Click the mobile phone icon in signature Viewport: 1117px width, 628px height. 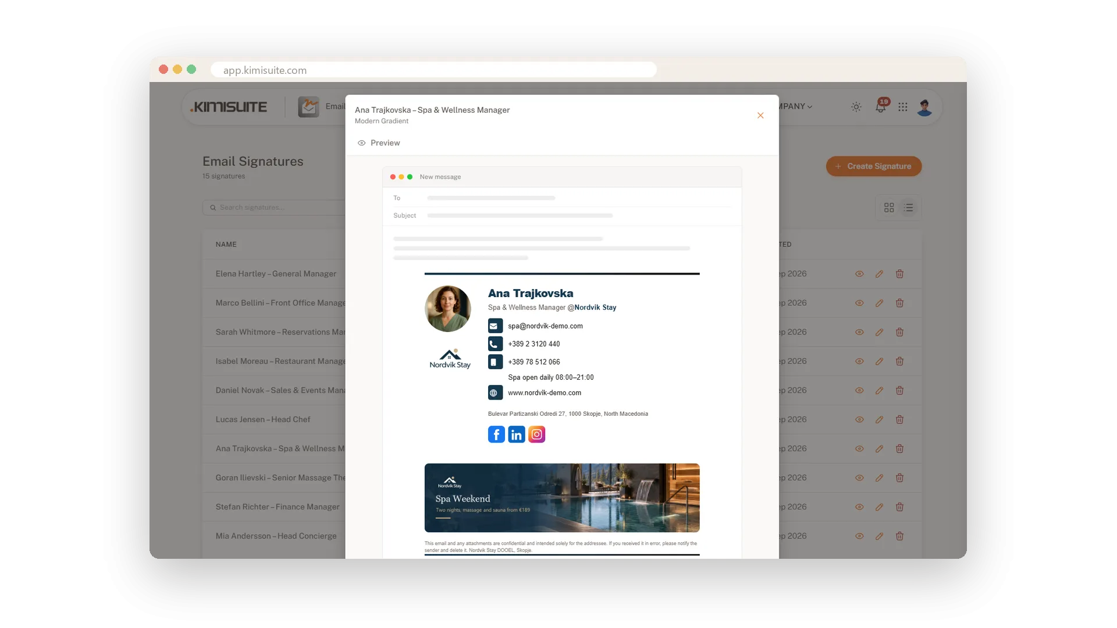pyautogui.click(x=495, y=362)
